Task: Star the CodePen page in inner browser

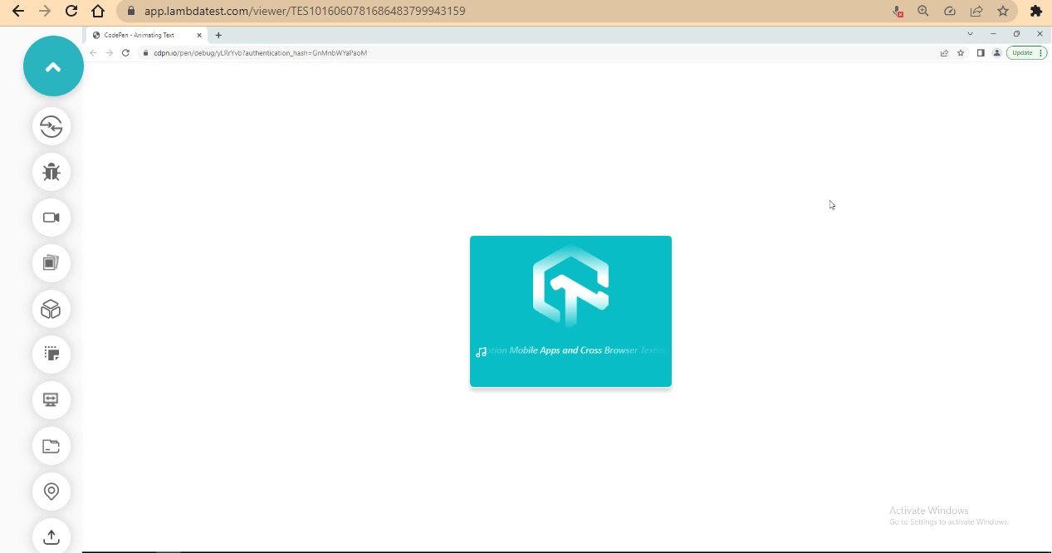Action: click(x=961, y=52)
